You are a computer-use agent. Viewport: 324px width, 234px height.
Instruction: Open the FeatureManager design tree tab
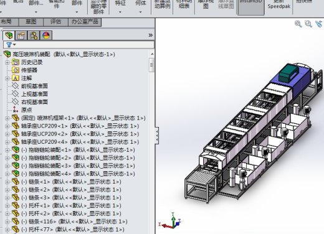9,35
